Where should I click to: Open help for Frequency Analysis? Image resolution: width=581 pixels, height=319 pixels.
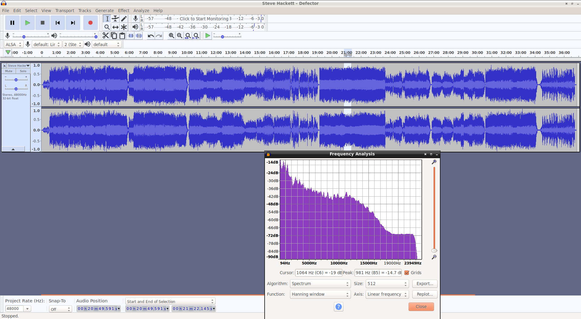click(x=338, y=307)
